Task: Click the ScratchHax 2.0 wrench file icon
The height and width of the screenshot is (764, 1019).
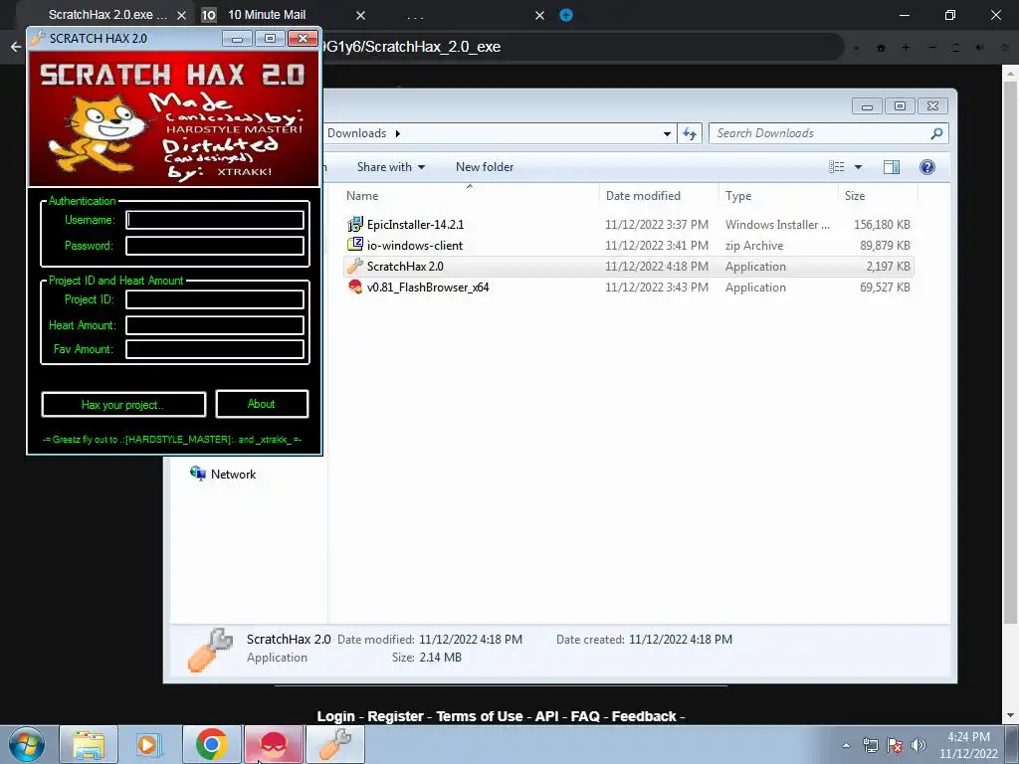Action: [x=355, y=266]
